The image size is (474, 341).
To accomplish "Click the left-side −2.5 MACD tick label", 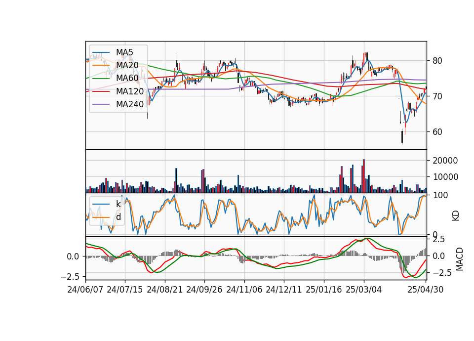I will [x=70, y=277].
